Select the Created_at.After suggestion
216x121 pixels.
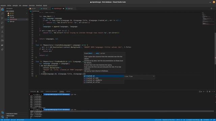(104, 82)
